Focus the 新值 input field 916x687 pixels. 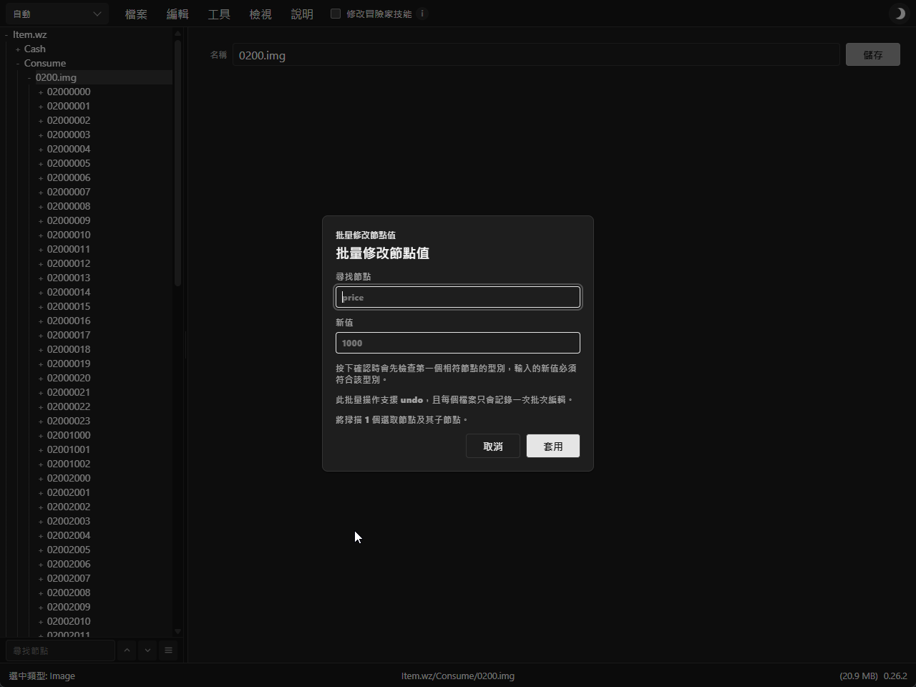pyautogui.click(x=458, y=343)
